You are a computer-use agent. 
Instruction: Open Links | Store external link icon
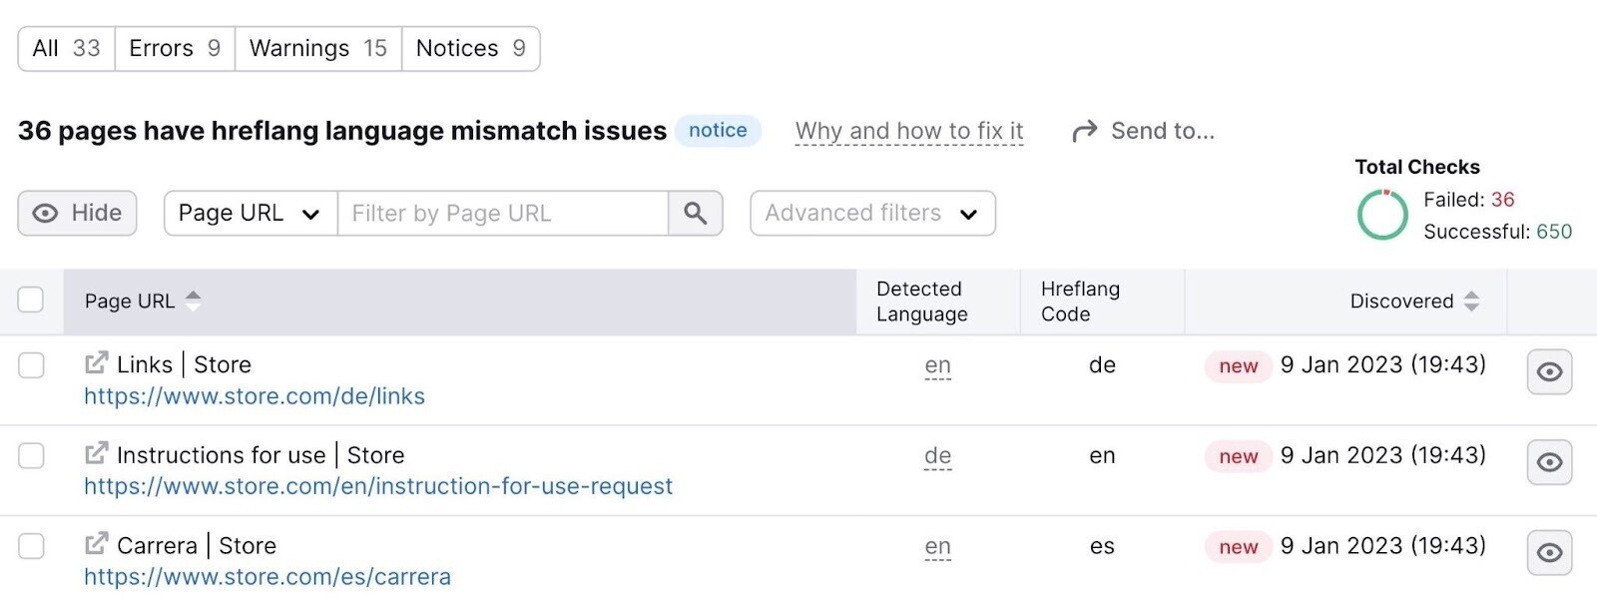tap(96, 363)
